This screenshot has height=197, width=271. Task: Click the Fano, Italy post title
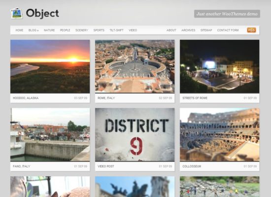pos(22,166)
